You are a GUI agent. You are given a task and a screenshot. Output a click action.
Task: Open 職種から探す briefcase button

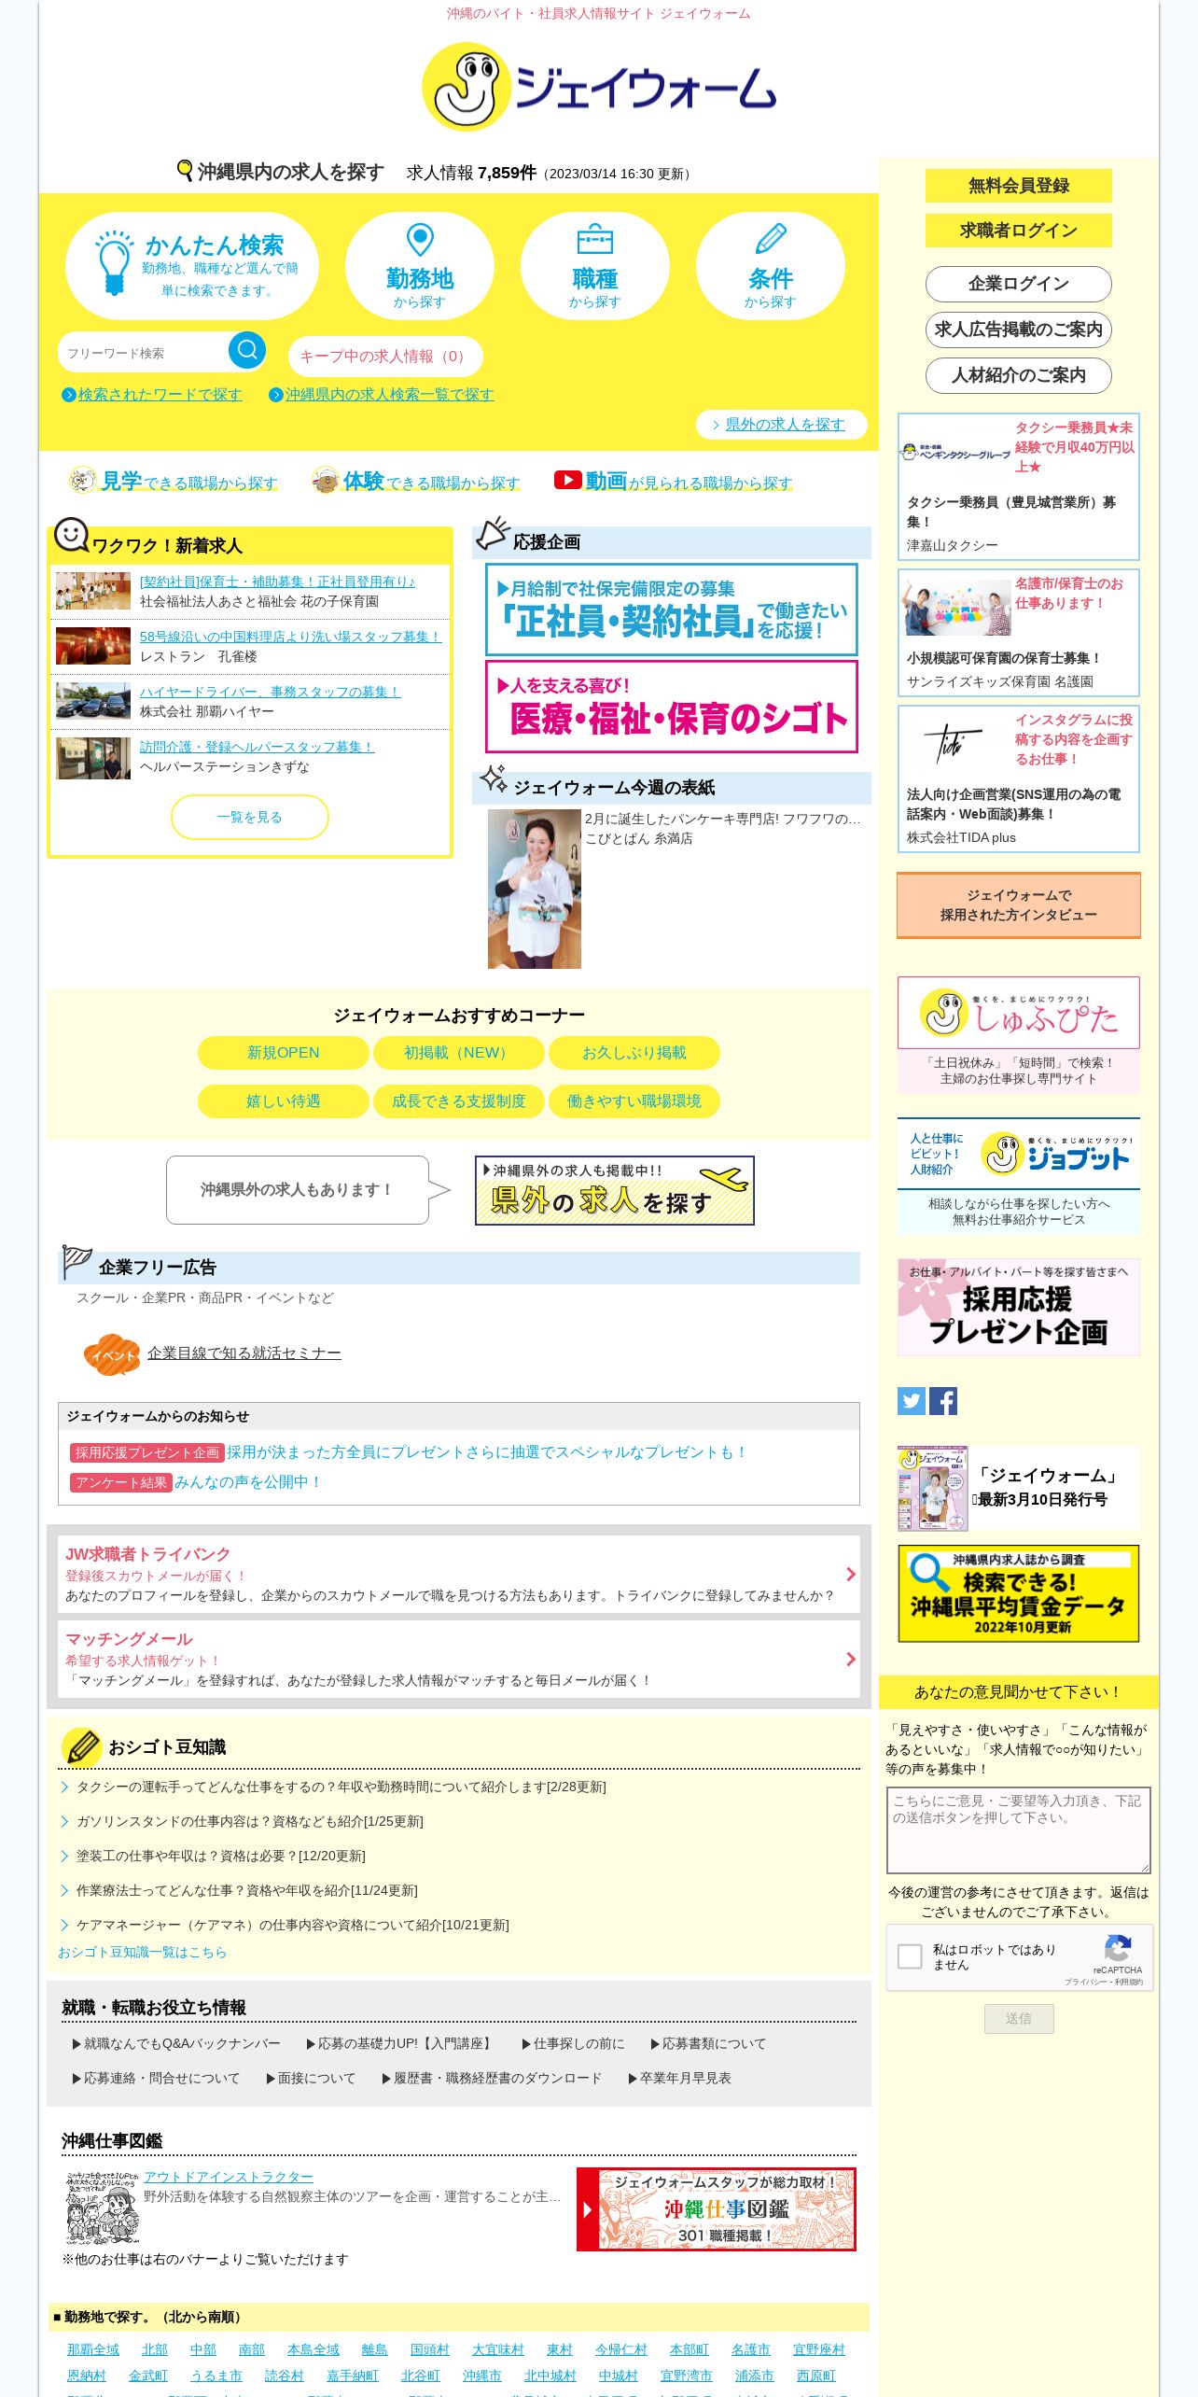point(595,266)
